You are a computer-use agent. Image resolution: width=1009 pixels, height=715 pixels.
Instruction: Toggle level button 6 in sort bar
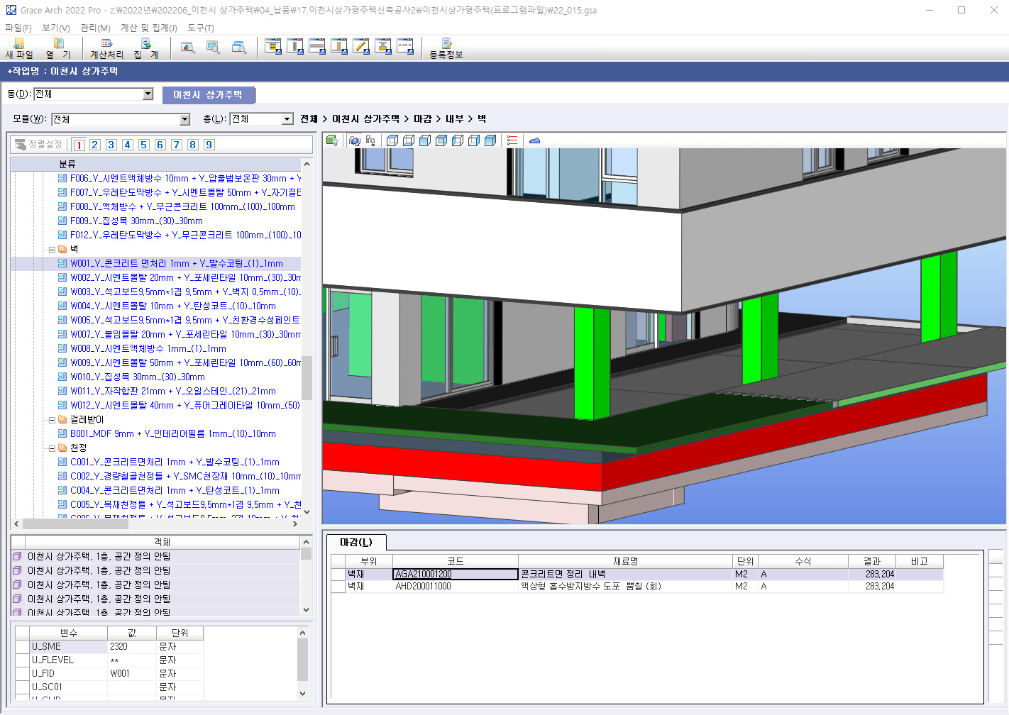tap(160, 145)
